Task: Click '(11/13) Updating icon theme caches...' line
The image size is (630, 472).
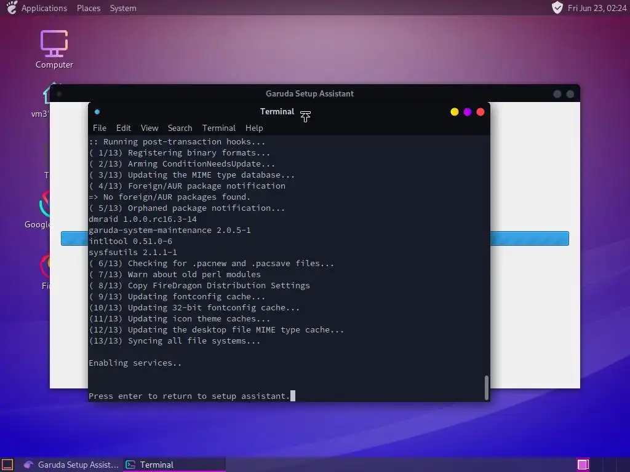Action: (179, 319)
